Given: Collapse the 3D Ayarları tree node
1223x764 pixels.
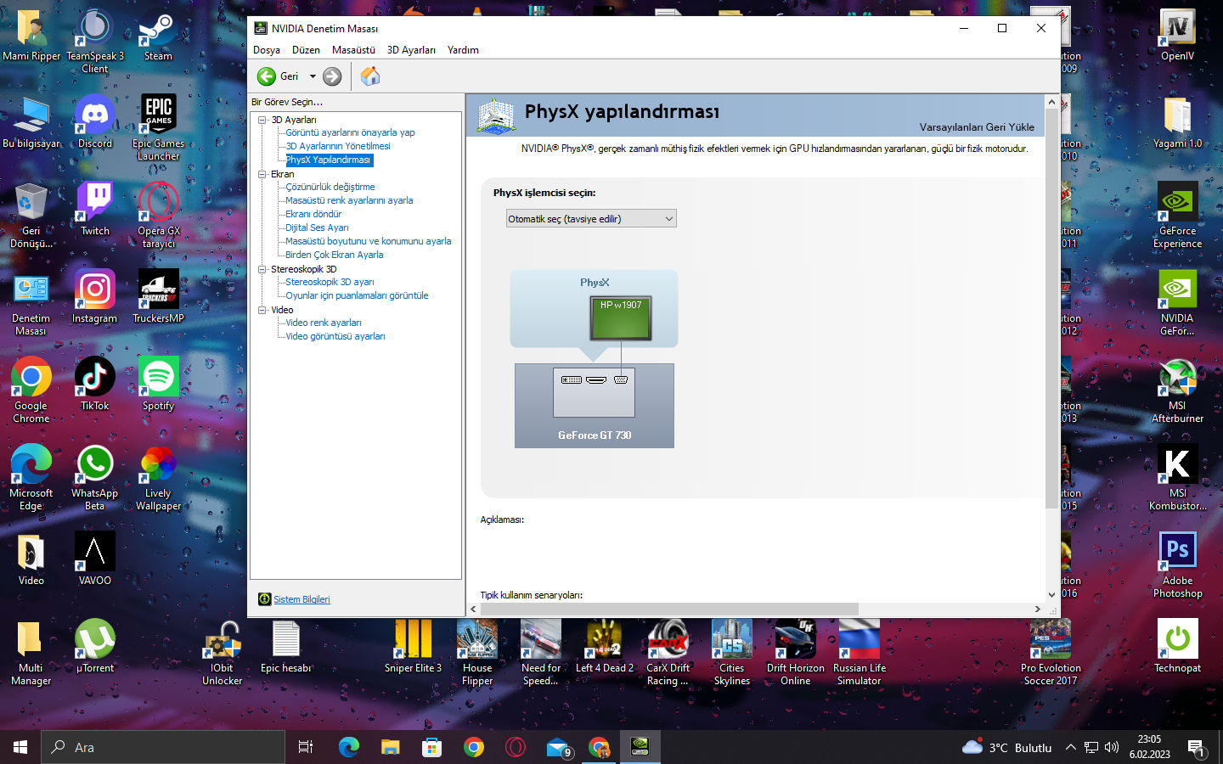Looking at the screenshot, I should pos(262,120).
